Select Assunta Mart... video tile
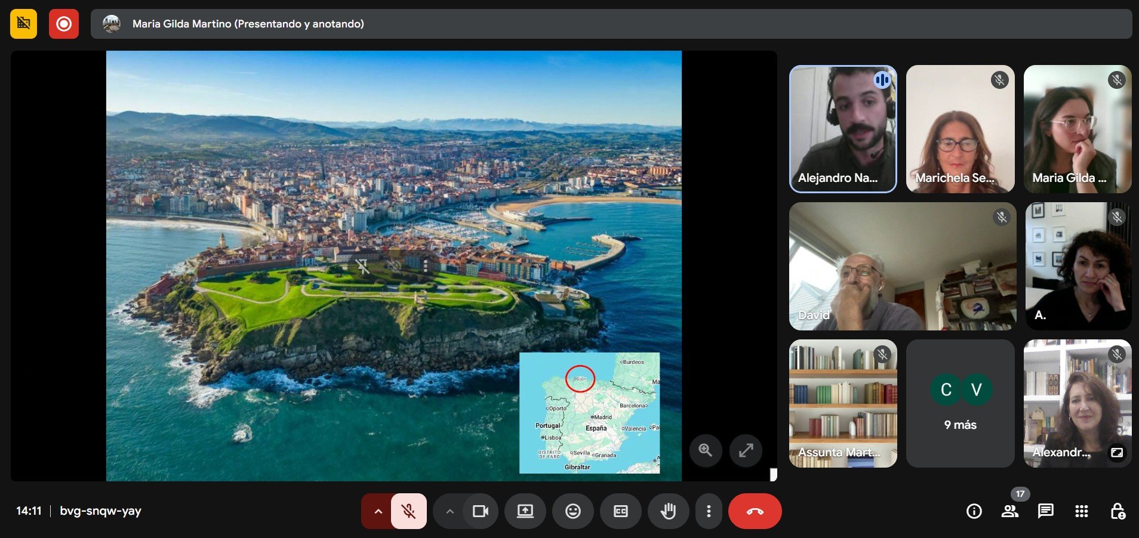1139x538 pixels. [x=843, y=403]
